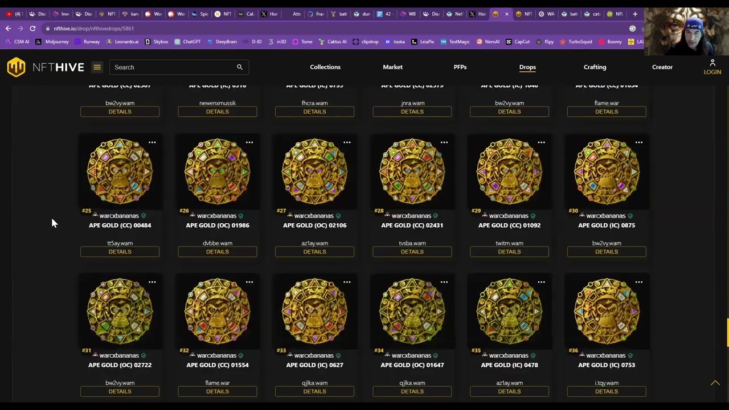Open the Market menu
This screenshot has width=729, height=410.
click(x=392, y=67)
